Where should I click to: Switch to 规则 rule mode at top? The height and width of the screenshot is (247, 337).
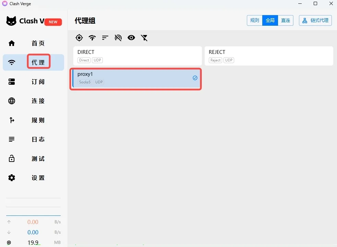(x=255, y=21)
